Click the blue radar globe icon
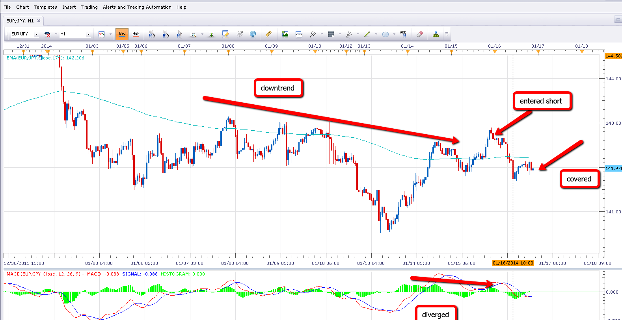This screenshot has width=622, height=320. [x=253, y=34]
